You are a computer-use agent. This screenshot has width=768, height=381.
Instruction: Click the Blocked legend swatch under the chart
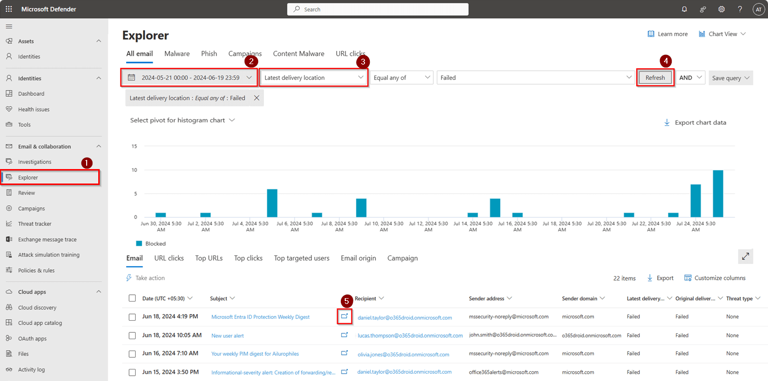[x=139, y=244]
